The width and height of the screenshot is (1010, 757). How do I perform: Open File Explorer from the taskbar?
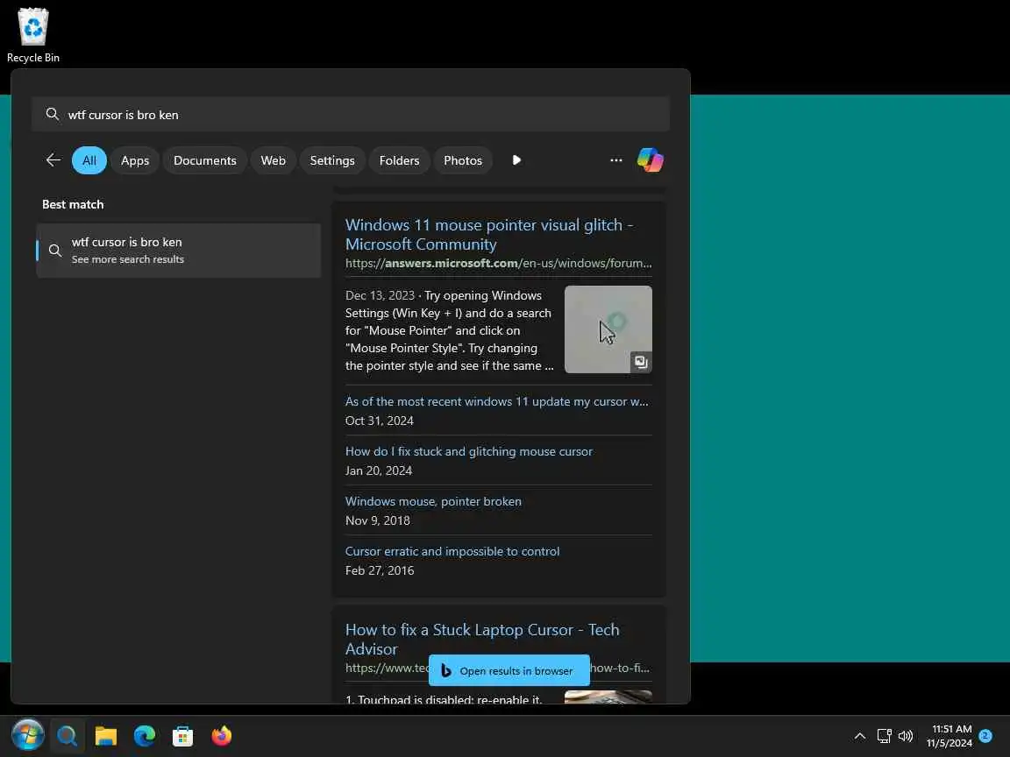point(105,735)
